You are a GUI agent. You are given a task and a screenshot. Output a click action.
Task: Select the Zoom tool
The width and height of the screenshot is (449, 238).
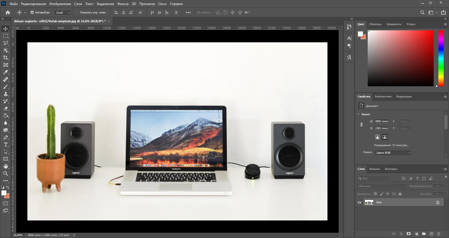click(x=6, y=173)
